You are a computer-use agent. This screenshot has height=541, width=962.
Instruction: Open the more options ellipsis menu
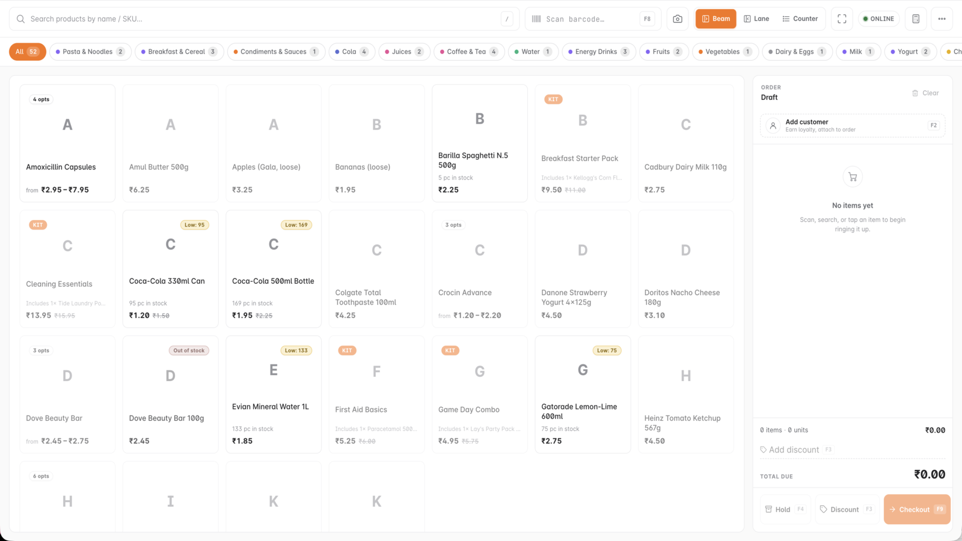(942, 19)
